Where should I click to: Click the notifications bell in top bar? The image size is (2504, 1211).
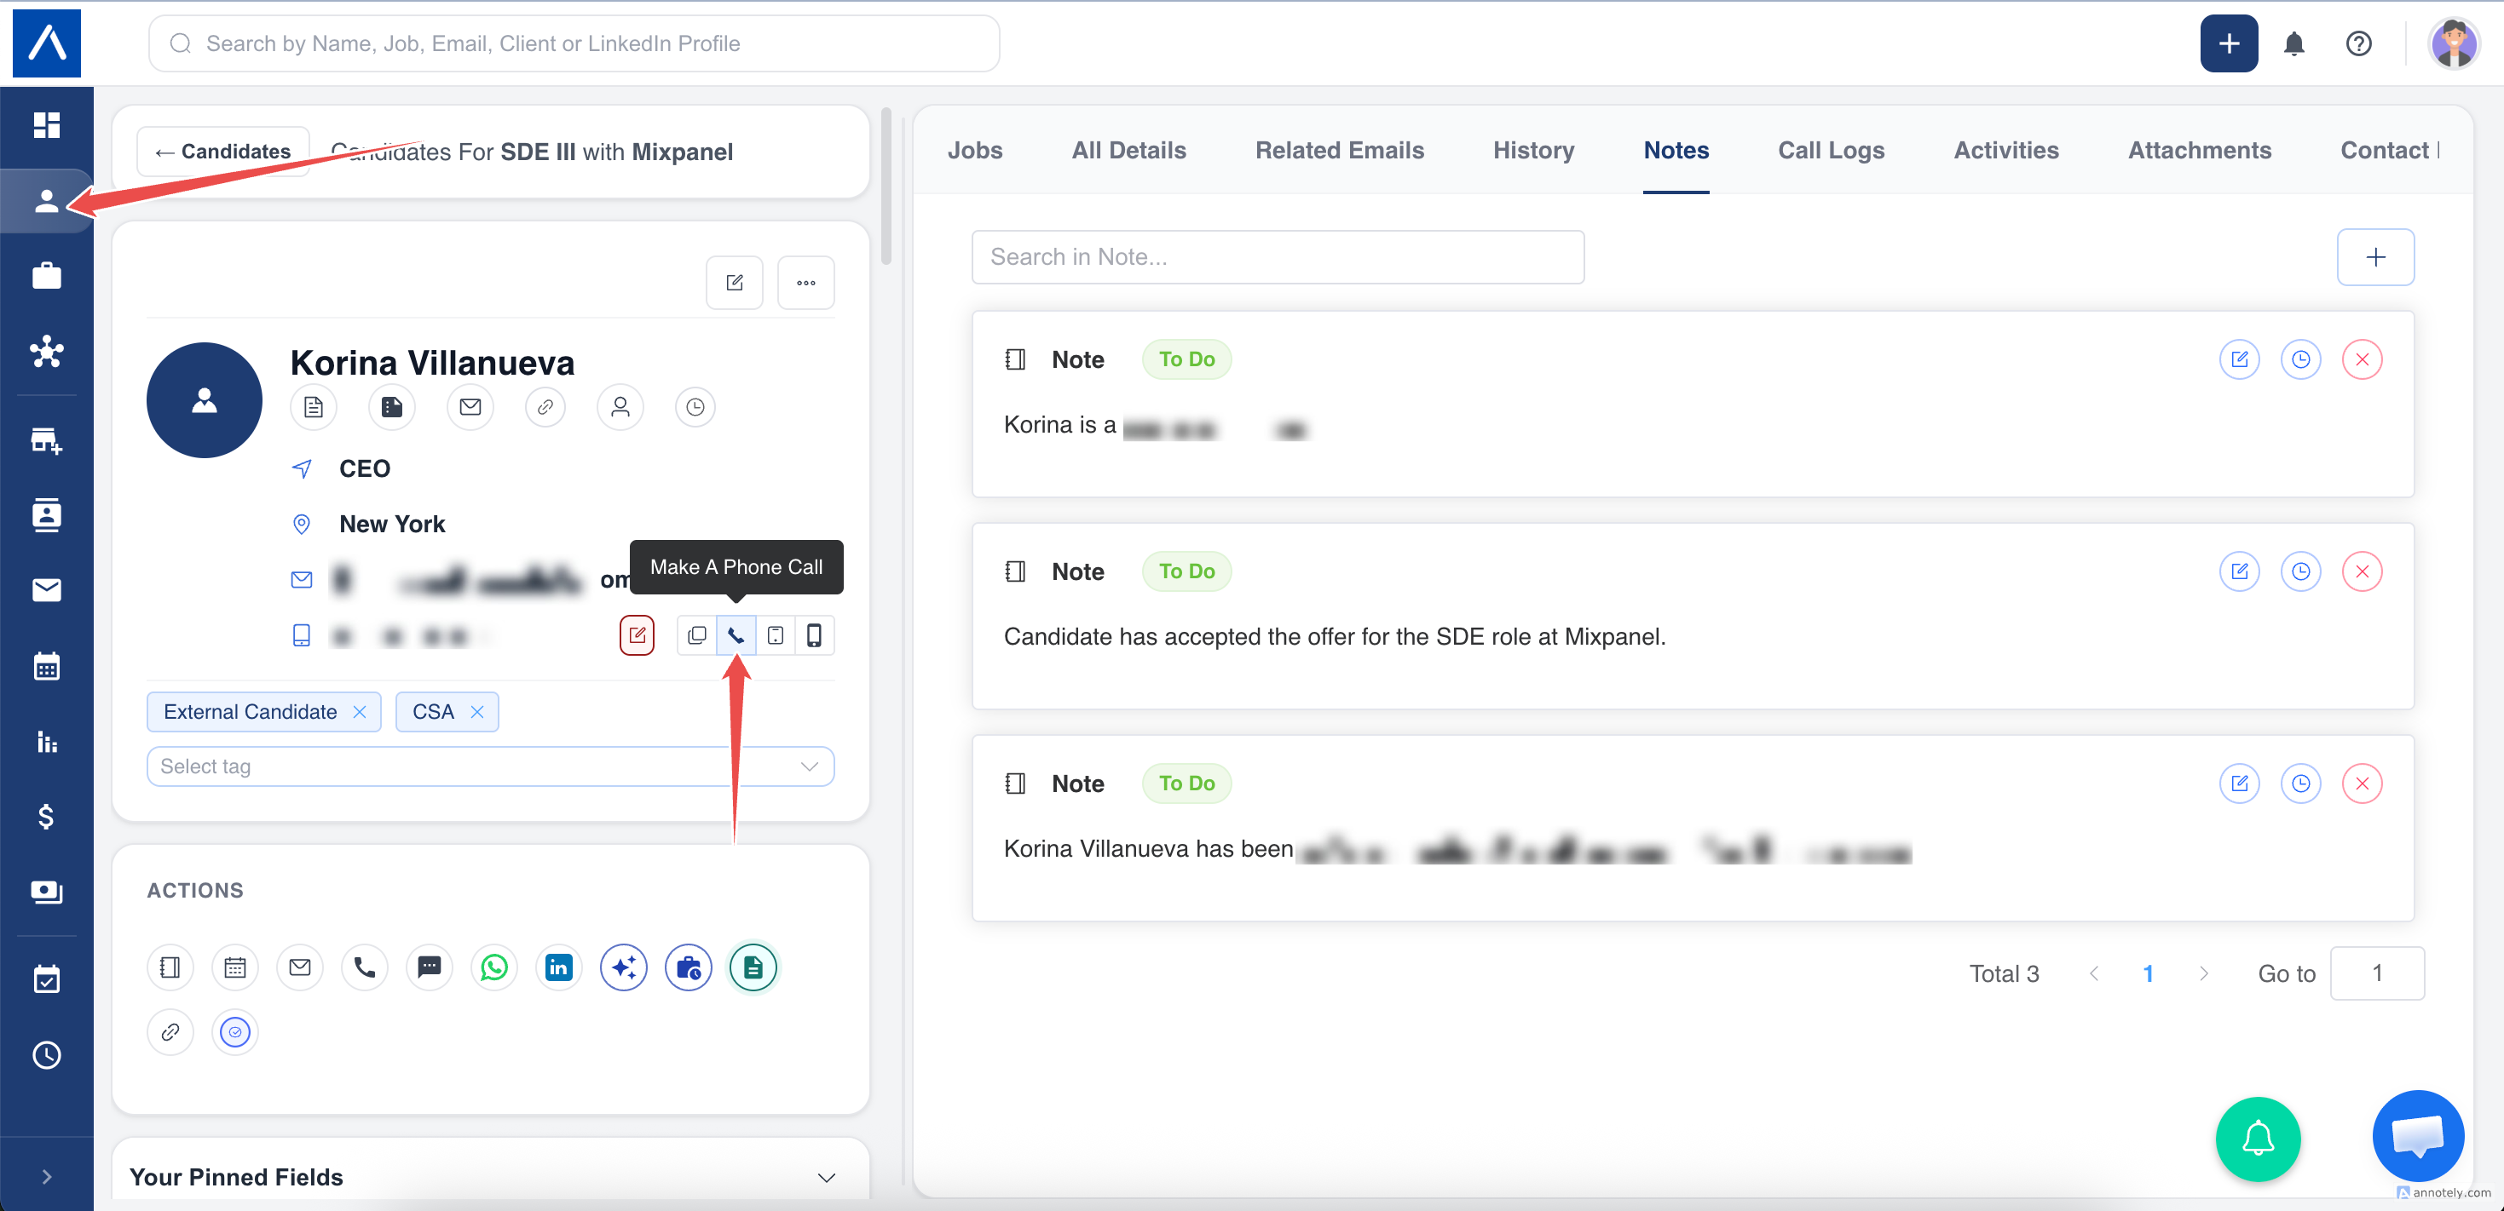click(x=2294, y=43)
